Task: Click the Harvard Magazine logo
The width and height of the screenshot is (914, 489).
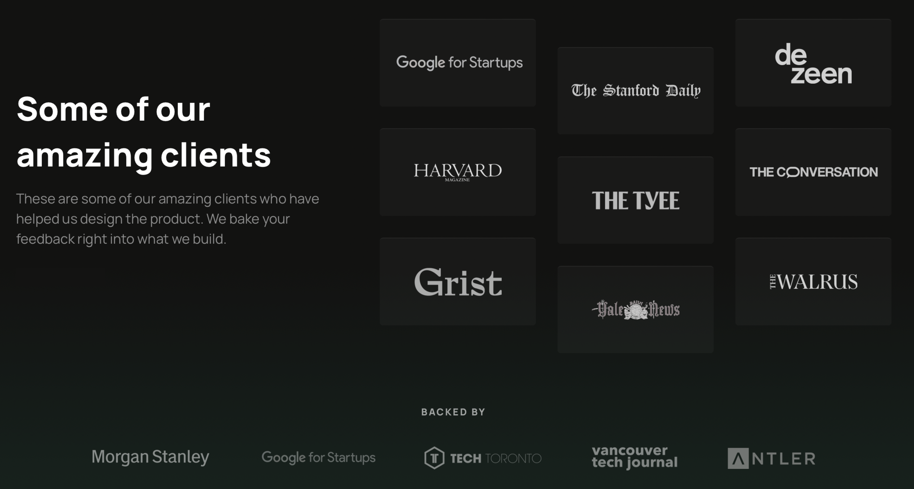Action: (458, 172)
